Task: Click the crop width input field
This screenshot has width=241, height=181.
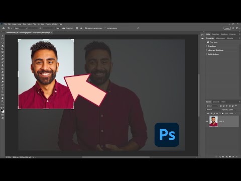Action: (33, 28)
